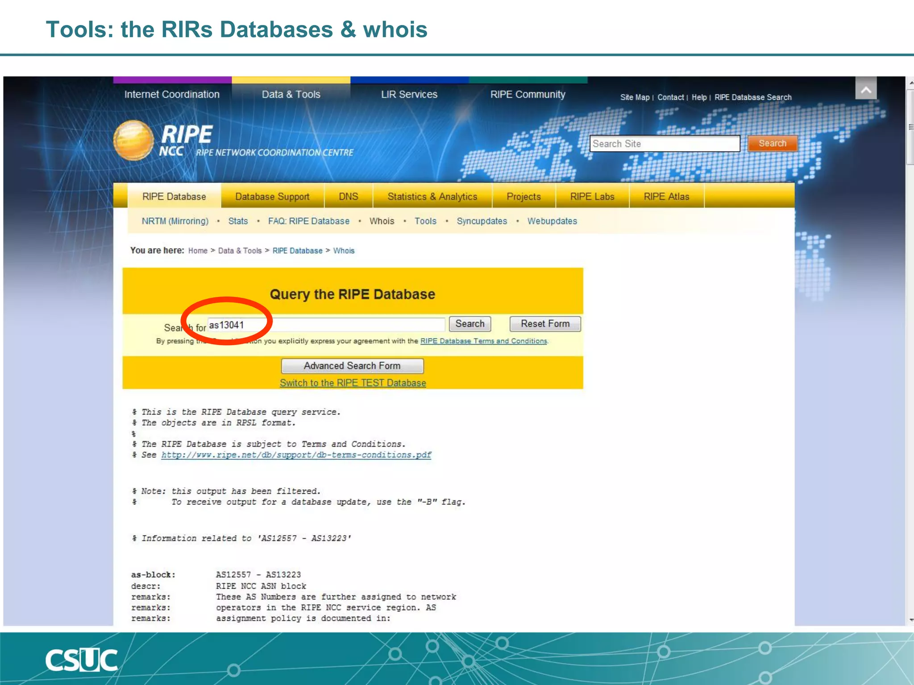This screenshot has height=685, width=914.
Task: Select the RIPE Database tab
Action: 174,196
